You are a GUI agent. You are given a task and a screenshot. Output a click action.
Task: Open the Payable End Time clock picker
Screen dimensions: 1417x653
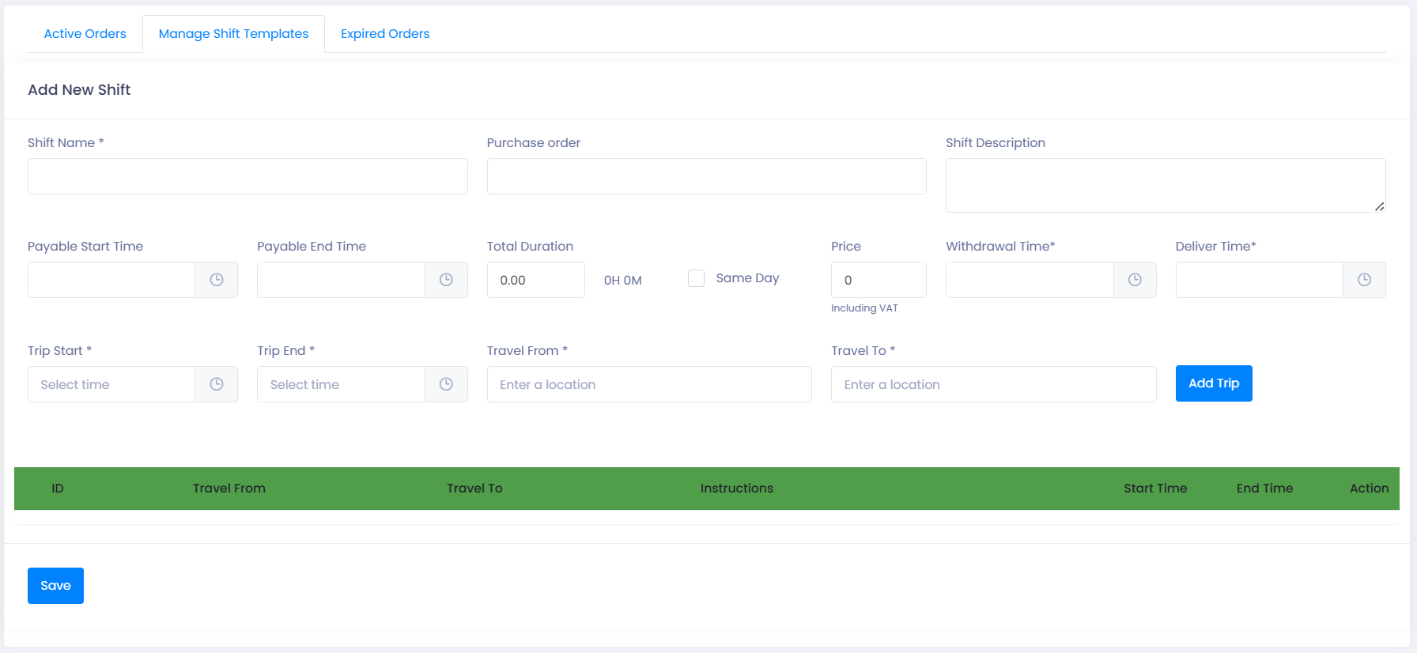pos(446,280)
